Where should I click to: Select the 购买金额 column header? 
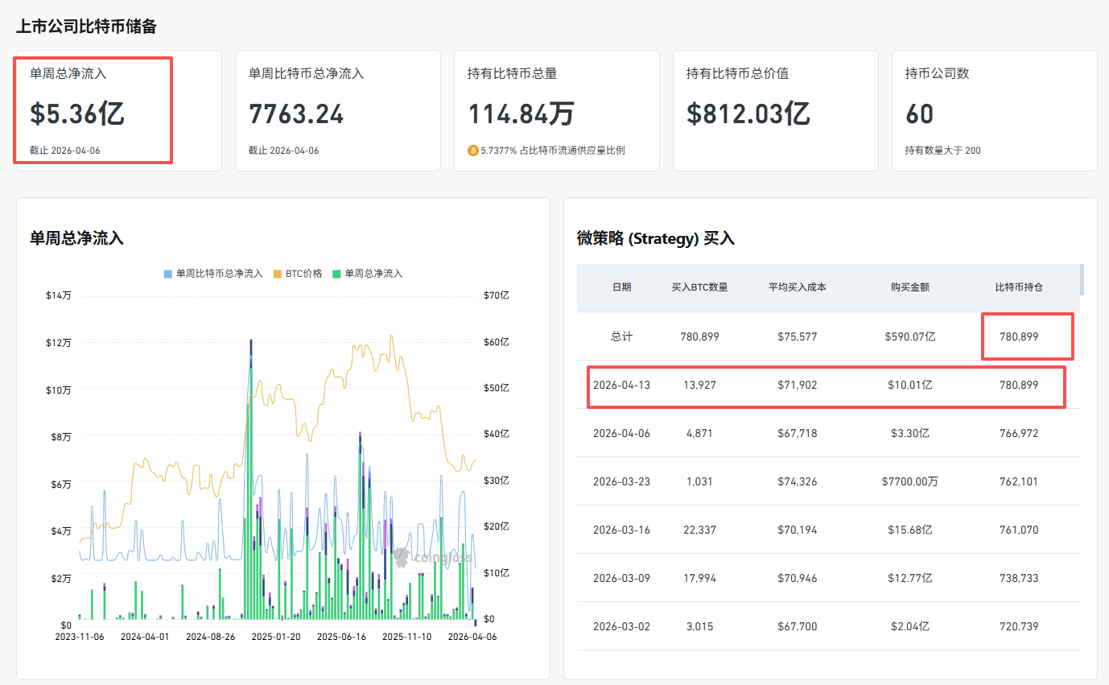click(909, 287)
